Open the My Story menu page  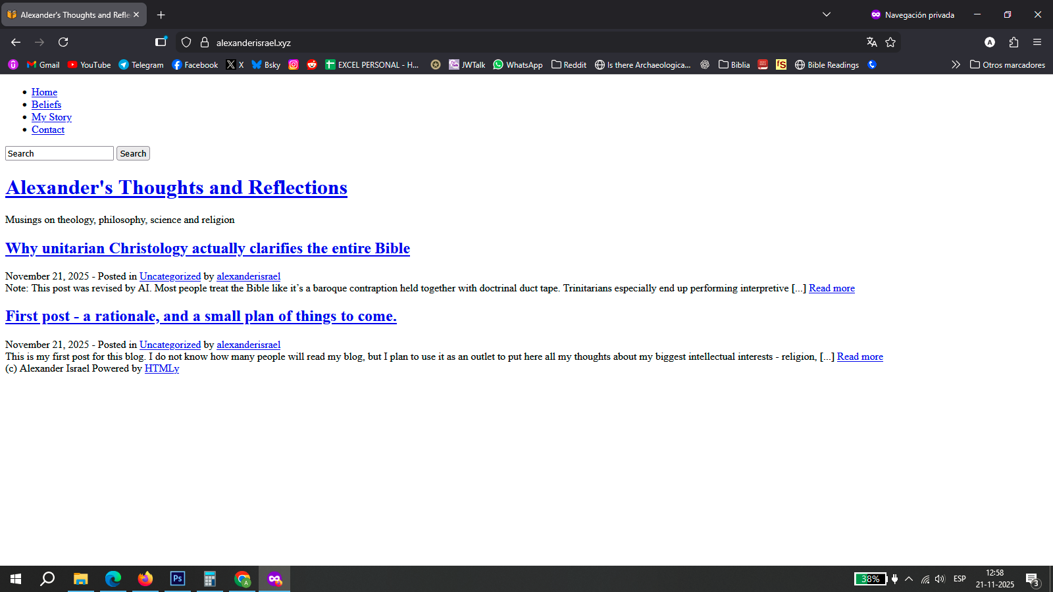(x=51, y=117)
